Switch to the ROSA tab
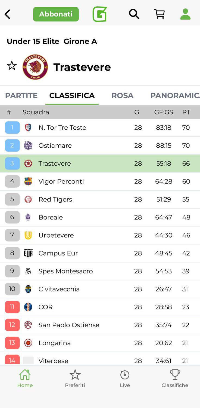200x408 pixels. point(122,96)
